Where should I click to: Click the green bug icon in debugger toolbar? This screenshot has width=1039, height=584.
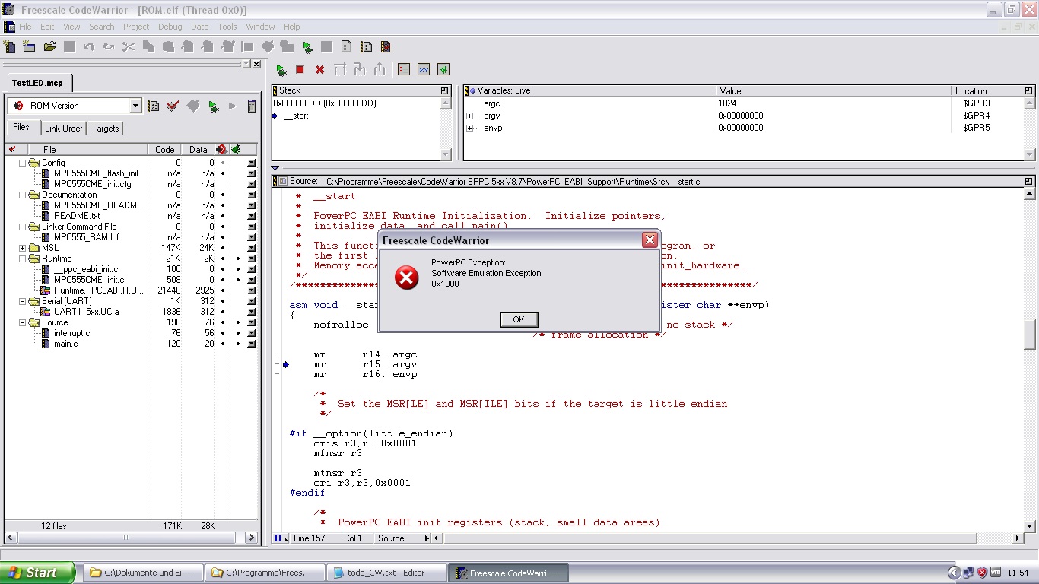click(443, 69)
